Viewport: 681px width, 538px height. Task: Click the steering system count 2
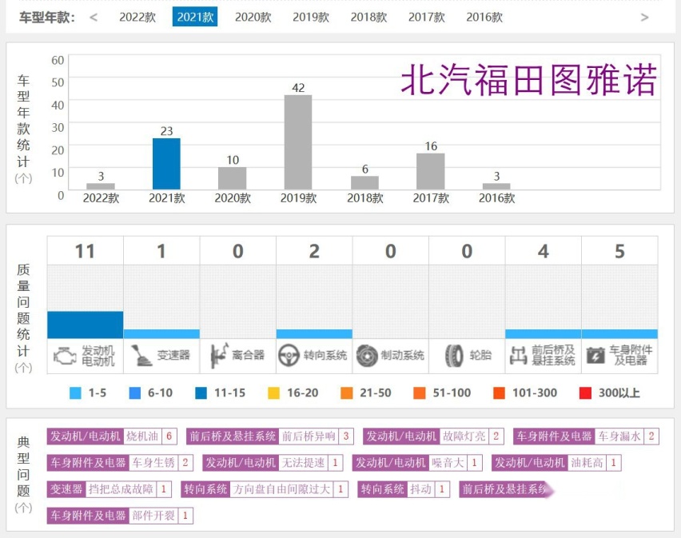pos(314,252)
